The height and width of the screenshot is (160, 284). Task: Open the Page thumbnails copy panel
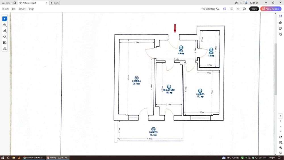pyautogui.click(x=280, y=34)
